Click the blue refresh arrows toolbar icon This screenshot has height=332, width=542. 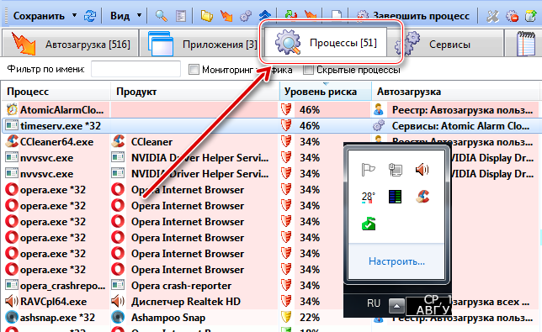tap(90, 16)
